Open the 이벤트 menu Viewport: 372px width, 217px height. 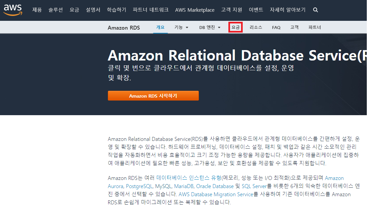pyautogui.click(x=256, y=10)
